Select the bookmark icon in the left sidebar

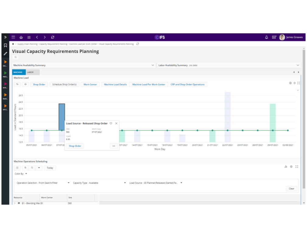click(5, 45)
